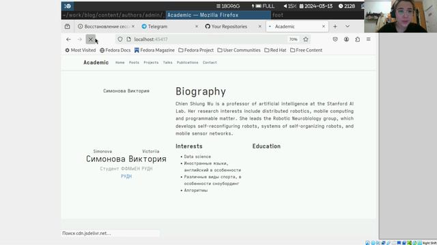Stop loading the page with X button

(91, 39)
